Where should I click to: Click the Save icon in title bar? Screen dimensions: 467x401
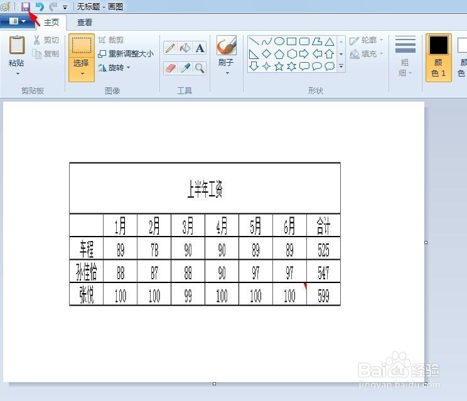(x=26, y=6)
